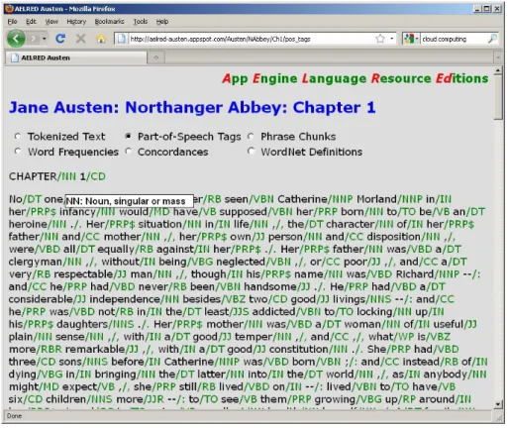This screenshot has height=429, width=508.
Task: Click the App Engine Language Resource Editions heading
Action: 356,78
